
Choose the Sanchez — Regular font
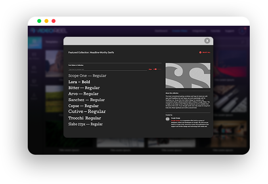tap(86, 100)
